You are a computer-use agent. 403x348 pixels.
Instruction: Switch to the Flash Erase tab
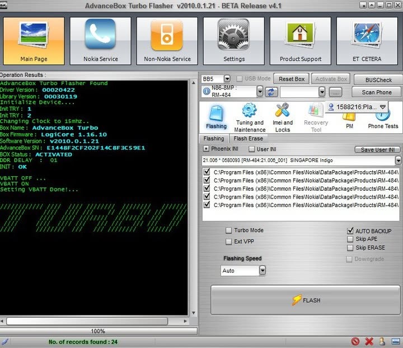[249, 138]
